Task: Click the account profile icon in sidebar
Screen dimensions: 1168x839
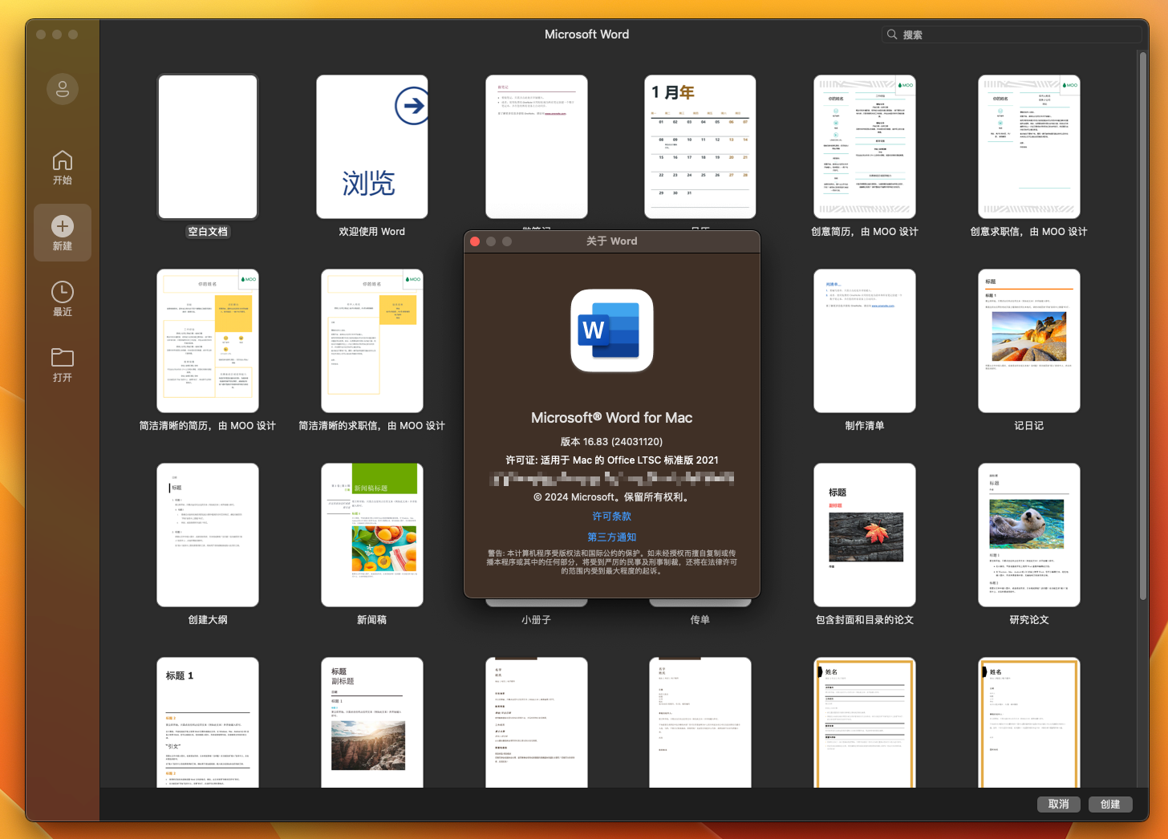Action: click(x=63, y=89)
